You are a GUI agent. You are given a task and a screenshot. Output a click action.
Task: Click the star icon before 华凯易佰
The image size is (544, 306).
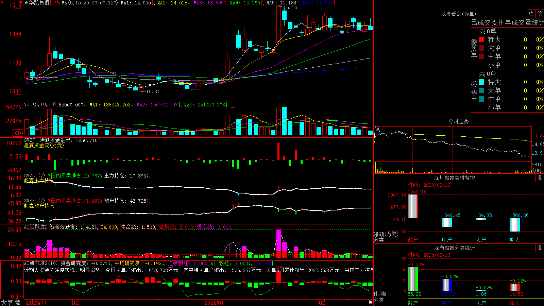27,3
